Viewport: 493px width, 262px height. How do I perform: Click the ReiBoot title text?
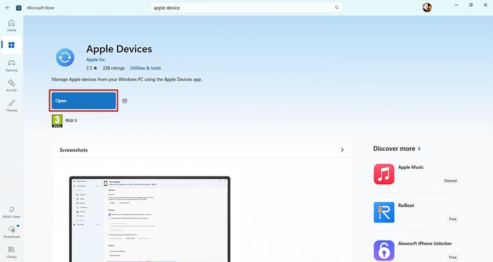(406, 206)
